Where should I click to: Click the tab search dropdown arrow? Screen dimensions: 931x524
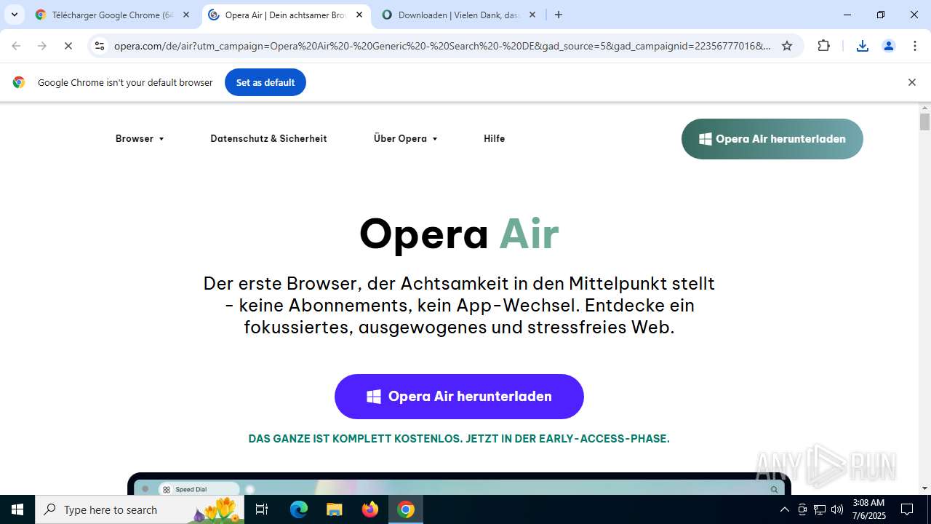[x=14, y=15]
